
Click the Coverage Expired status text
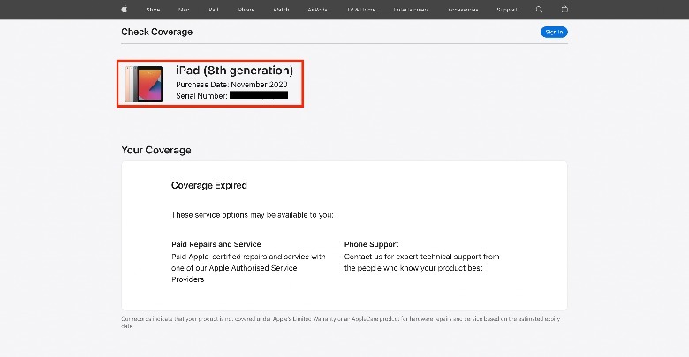[208, 186]
